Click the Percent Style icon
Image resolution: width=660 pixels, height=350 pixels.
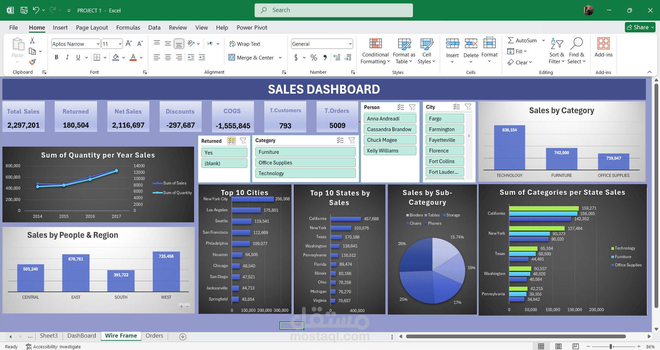[x=313, y=57]
